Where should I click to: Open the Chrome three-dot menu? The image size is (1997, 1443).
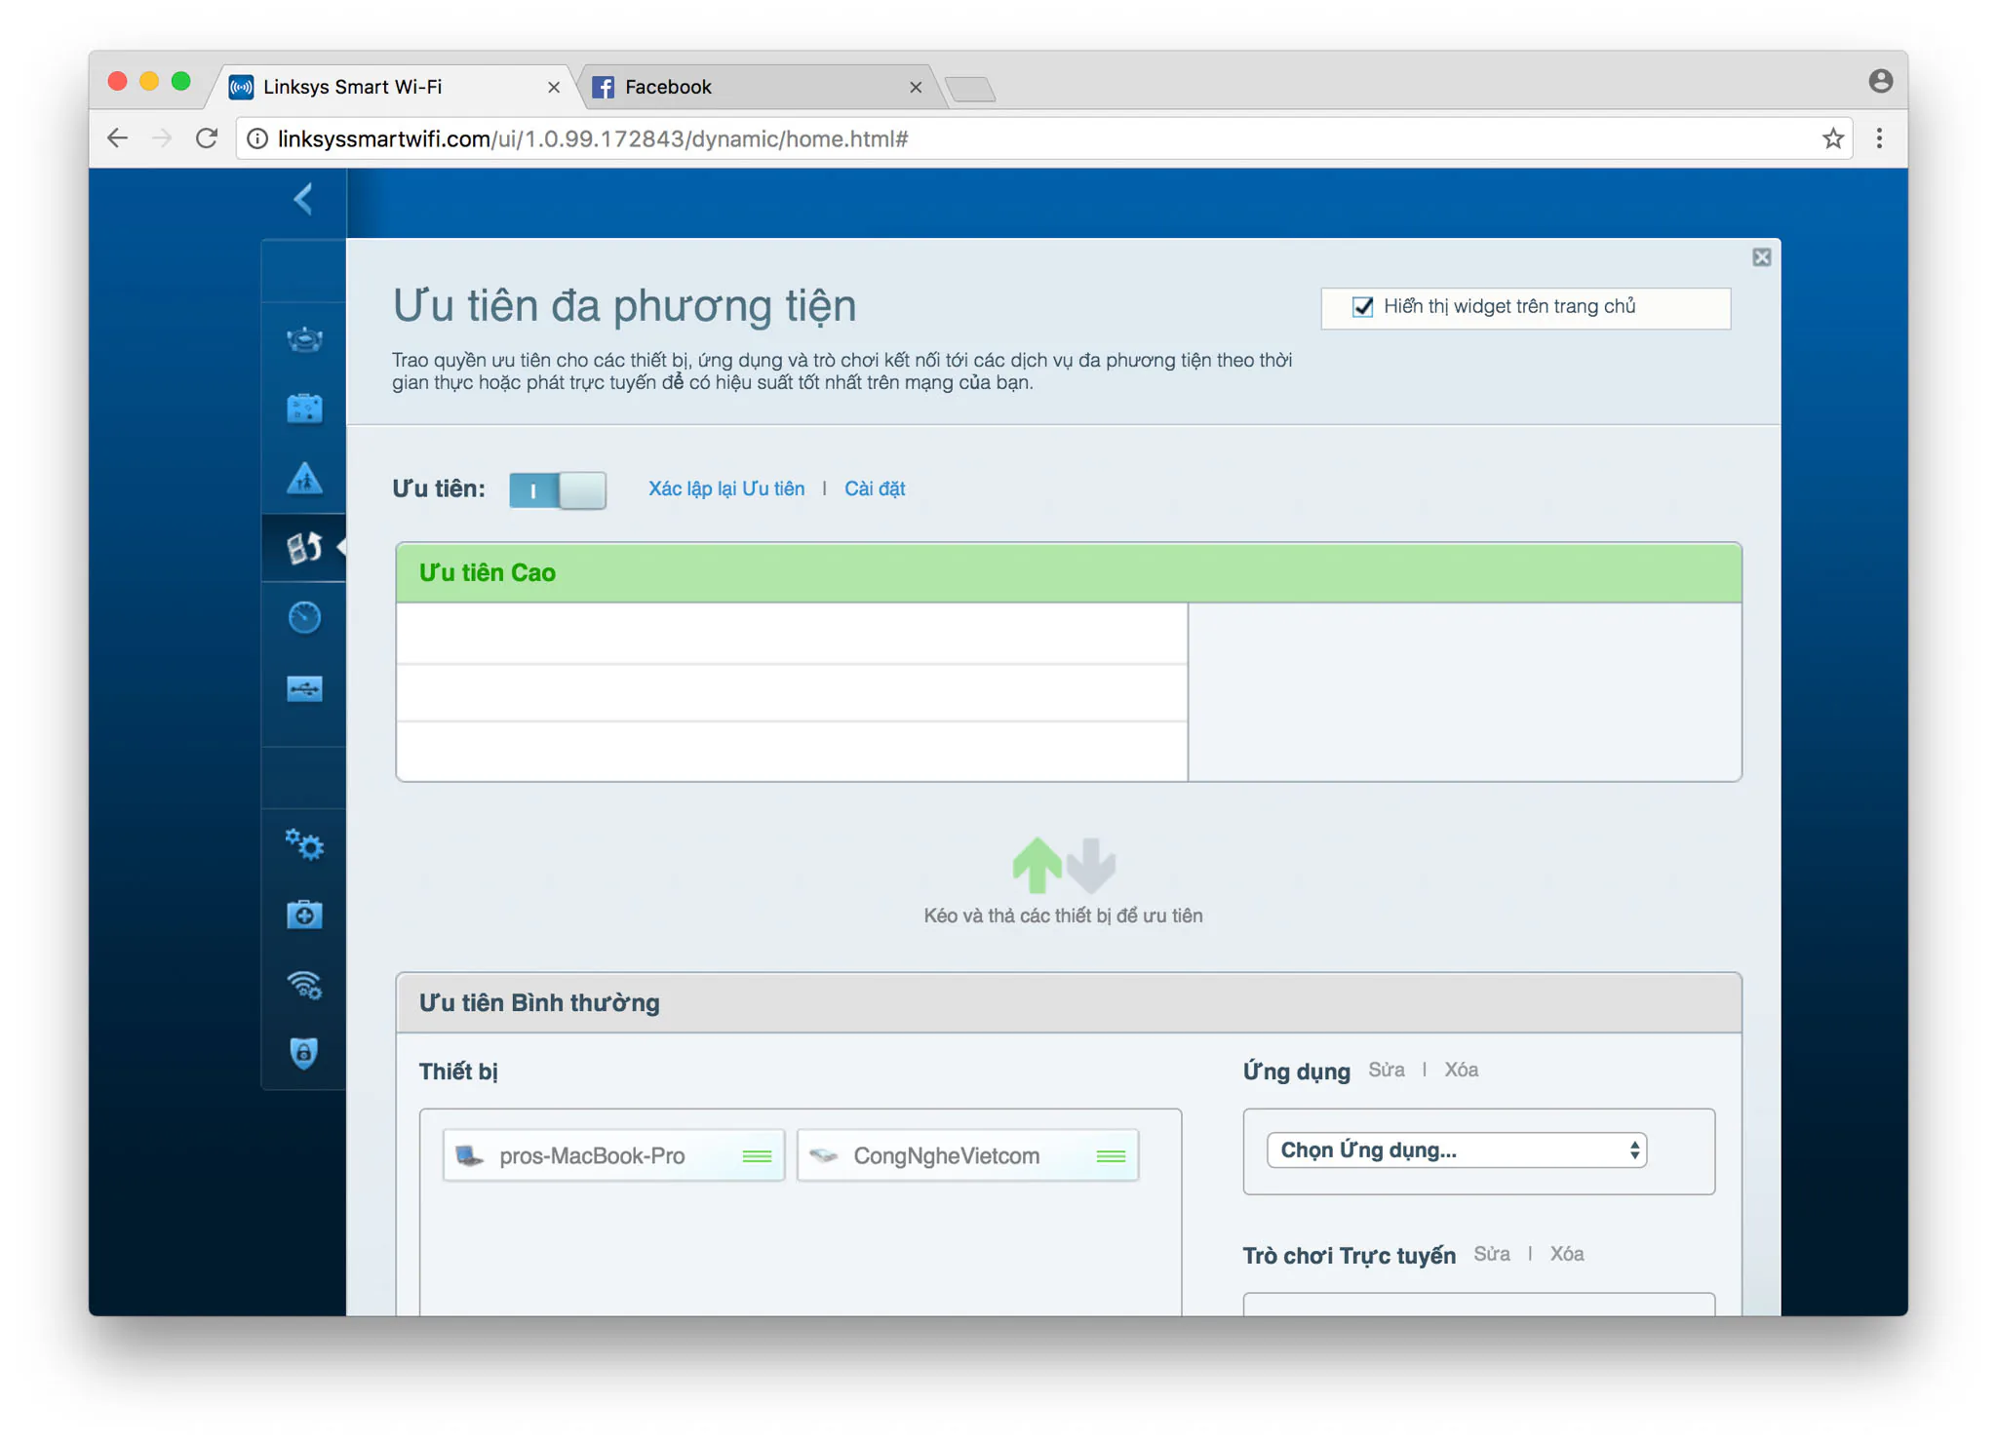point(1879,138)
